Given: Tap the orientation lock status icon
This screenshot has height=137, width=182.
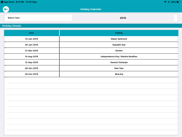Looking at the screenshot, I should 169,2.
